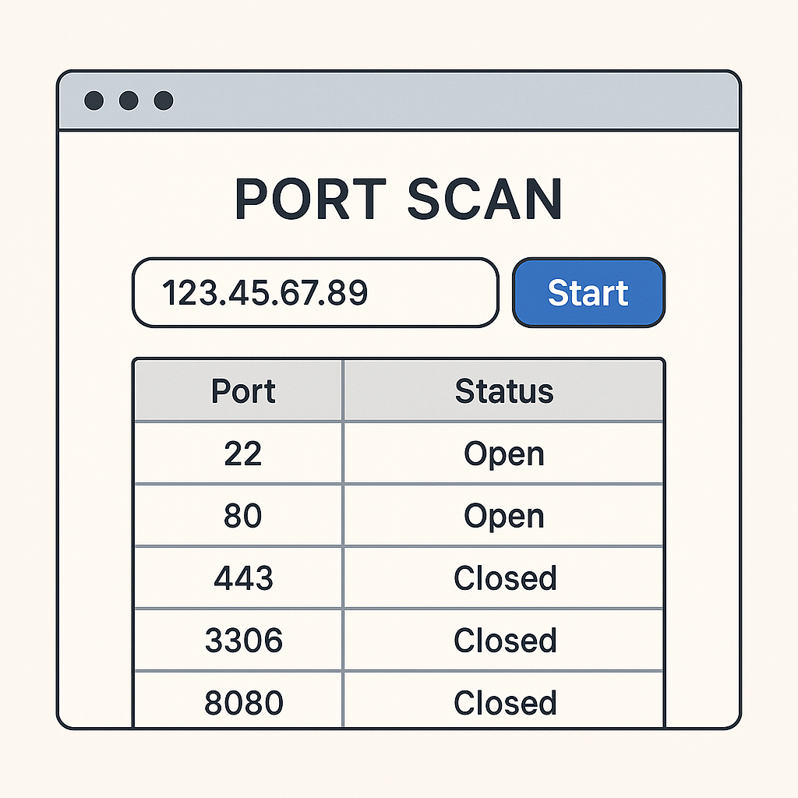
Task: Click the Closed status of port 8080
Action: [503, 701]
